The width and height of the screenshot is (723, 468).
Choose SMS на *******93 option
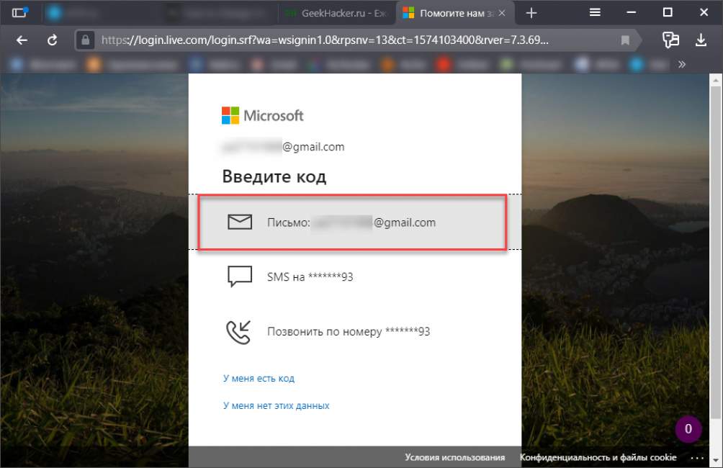click(x=355, y=276)
